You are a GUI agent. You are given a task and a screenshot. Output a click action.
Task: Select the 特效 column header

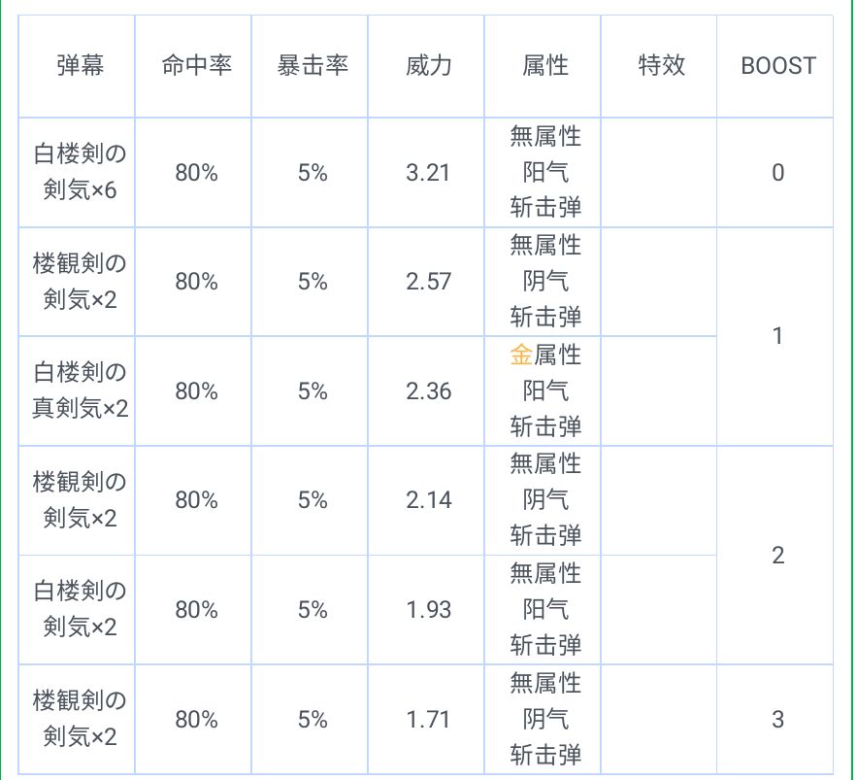click(x=659, y=66)
